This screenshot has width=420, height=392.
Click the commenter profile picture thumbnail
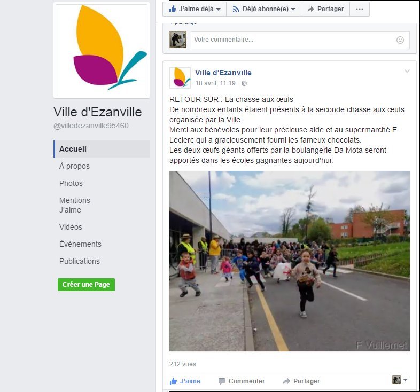178,40
